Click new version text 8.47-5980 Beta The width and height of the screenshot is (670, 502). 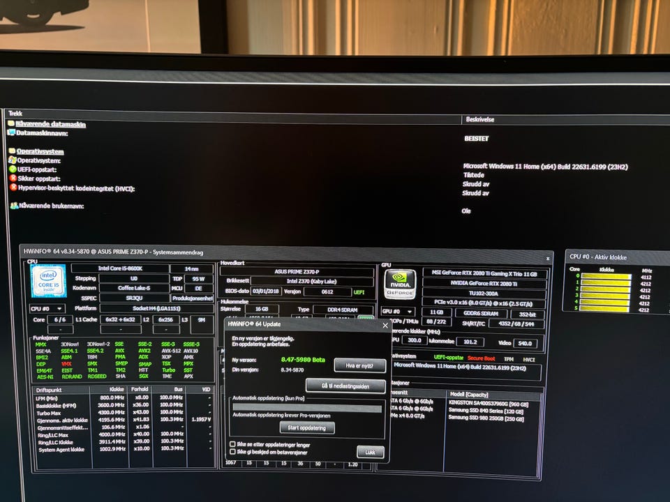(303, 360)
